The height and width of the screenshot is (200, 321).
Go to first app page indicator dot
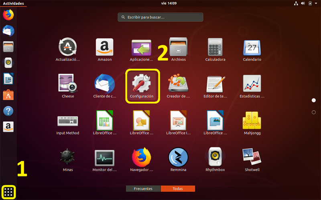[x=314, y=100]
